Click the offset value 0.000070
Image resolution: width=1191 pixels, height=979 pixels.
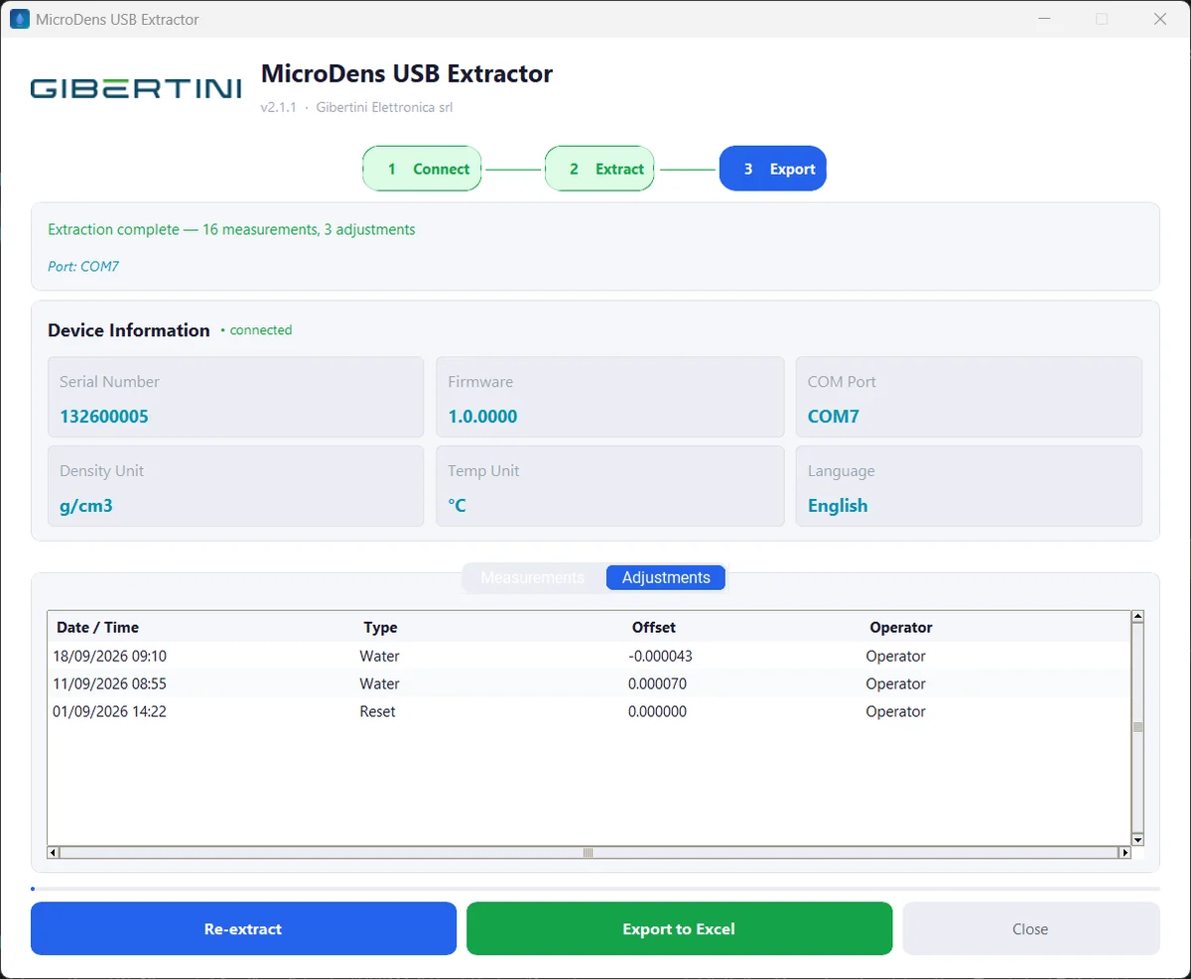[657, 683]
